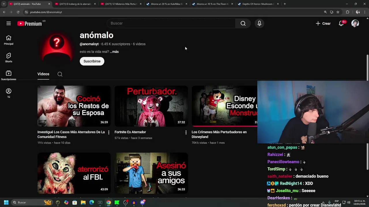Close the anómalo - YouTube tab

coord(49,4)
